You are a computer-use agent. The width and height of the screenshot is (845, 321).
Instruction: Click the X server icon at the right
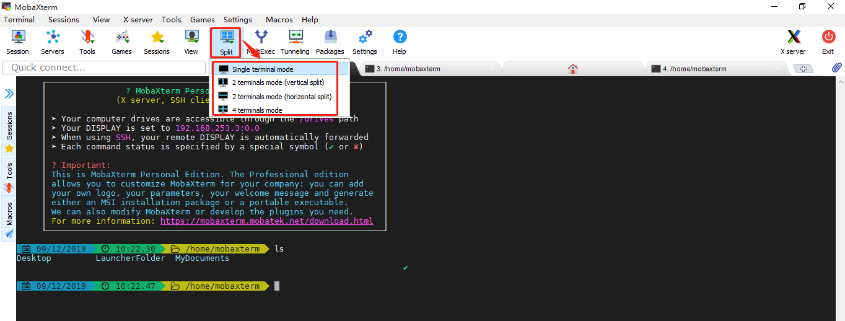point(793,42)
